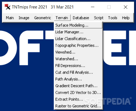This screenshot has width=136, height=111.
Task: Start the Watershed process
Action: point(78,59)
